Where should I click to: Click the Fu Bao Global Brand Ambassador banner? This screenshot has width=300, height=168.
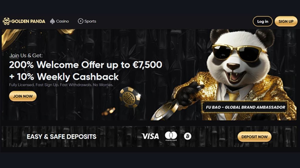245,107
